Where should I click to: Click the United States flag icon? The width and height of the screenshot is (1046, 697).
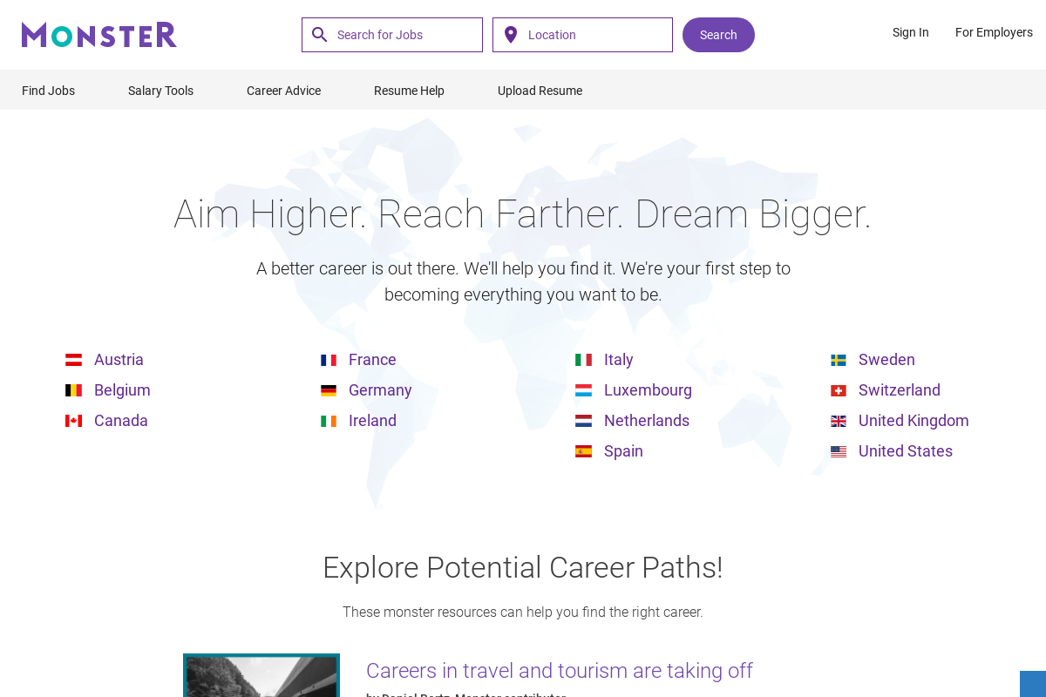click(x=839, y=451)
